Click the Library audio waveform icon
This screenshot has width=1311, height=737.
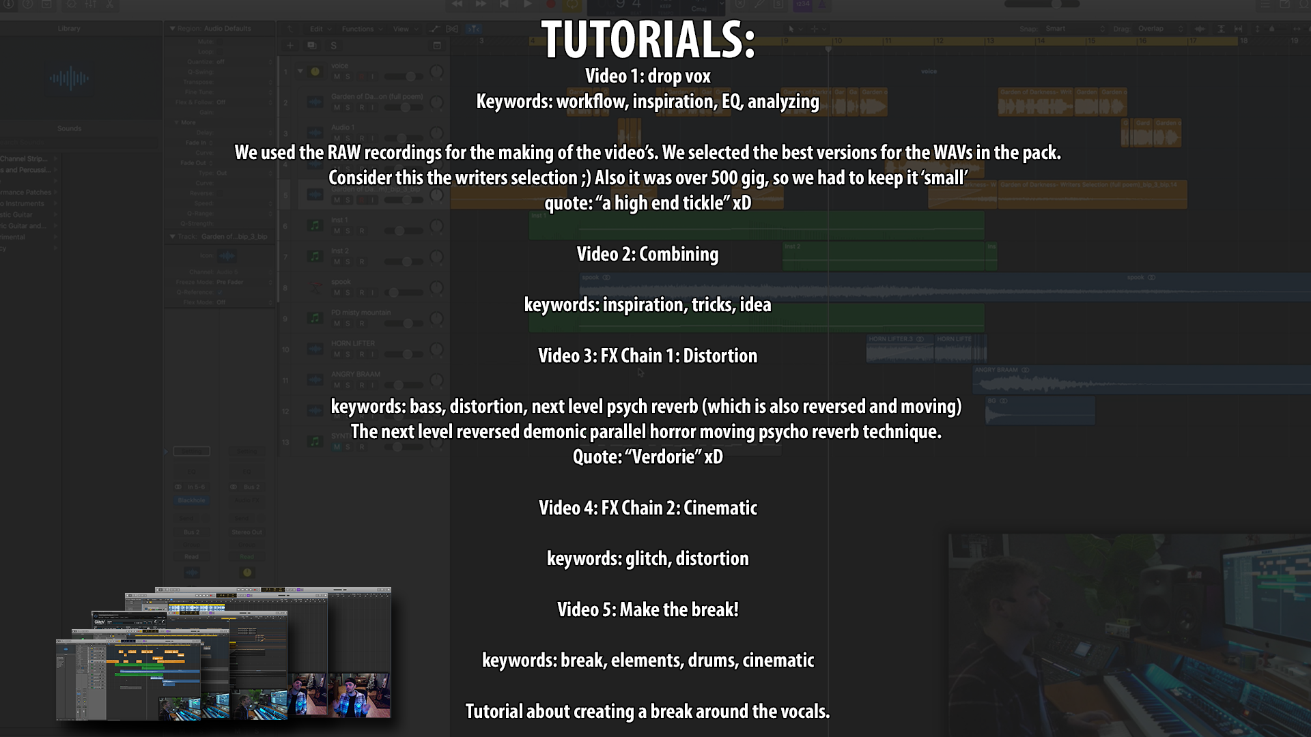tap(69, 78)
